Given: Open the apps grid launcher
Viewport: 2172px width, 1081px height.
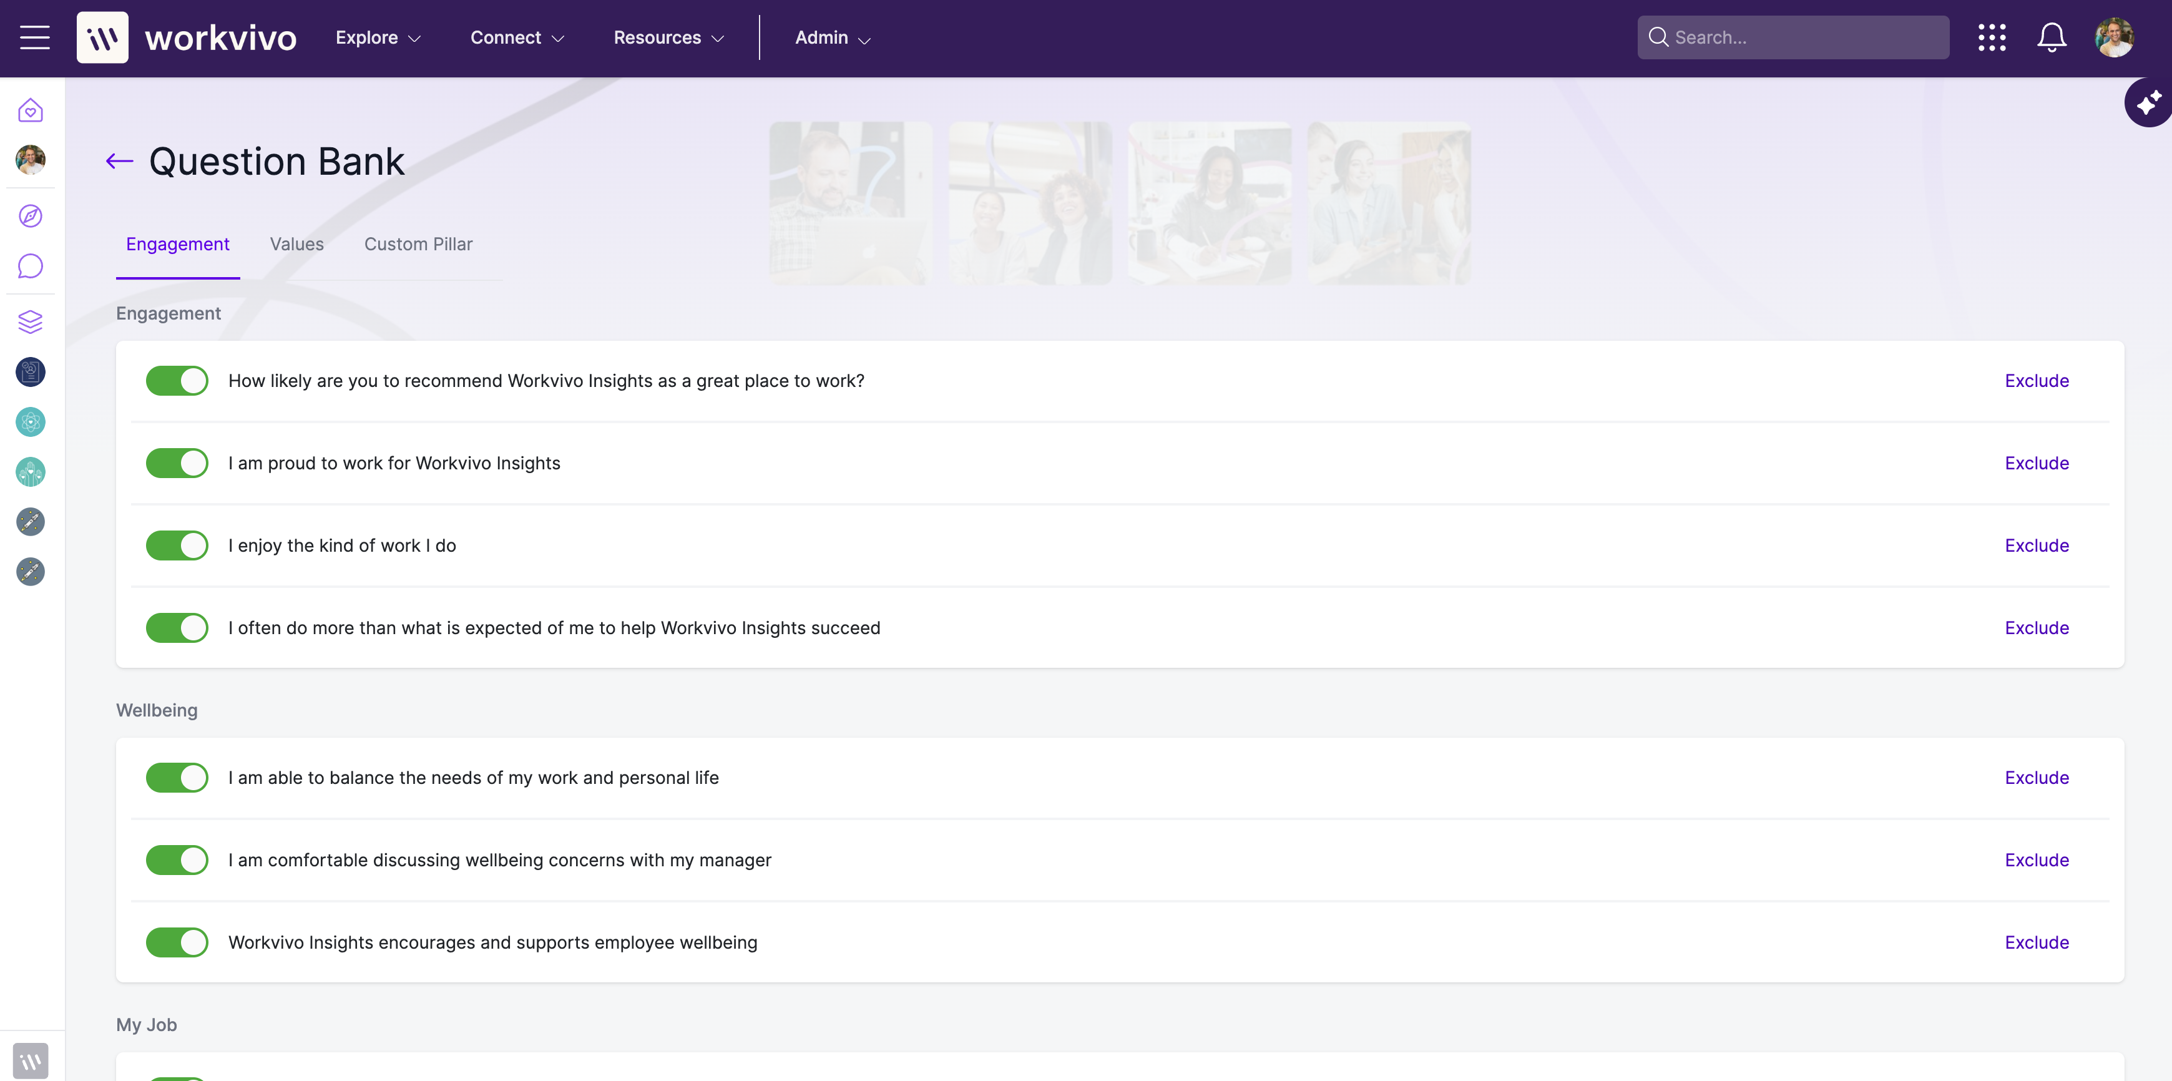Looking at the screenshot, I should [1992, 37].
